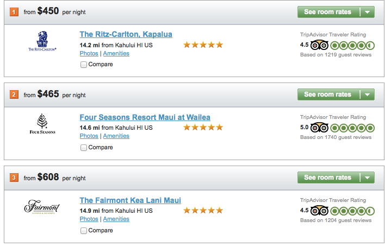Screen dimensions: 385x247
Task: Check Compare box for The Ritz-Carlton, Kapalua
Action: pos(84,65)
